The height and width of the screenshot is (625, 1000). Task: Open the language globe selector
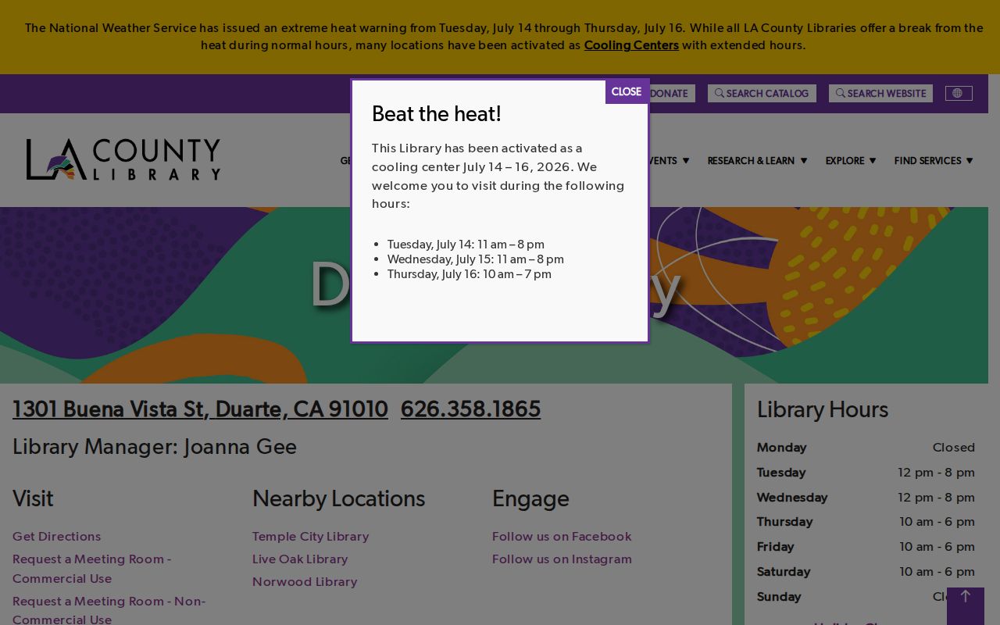pyautogui.click(x=959, y=93)
